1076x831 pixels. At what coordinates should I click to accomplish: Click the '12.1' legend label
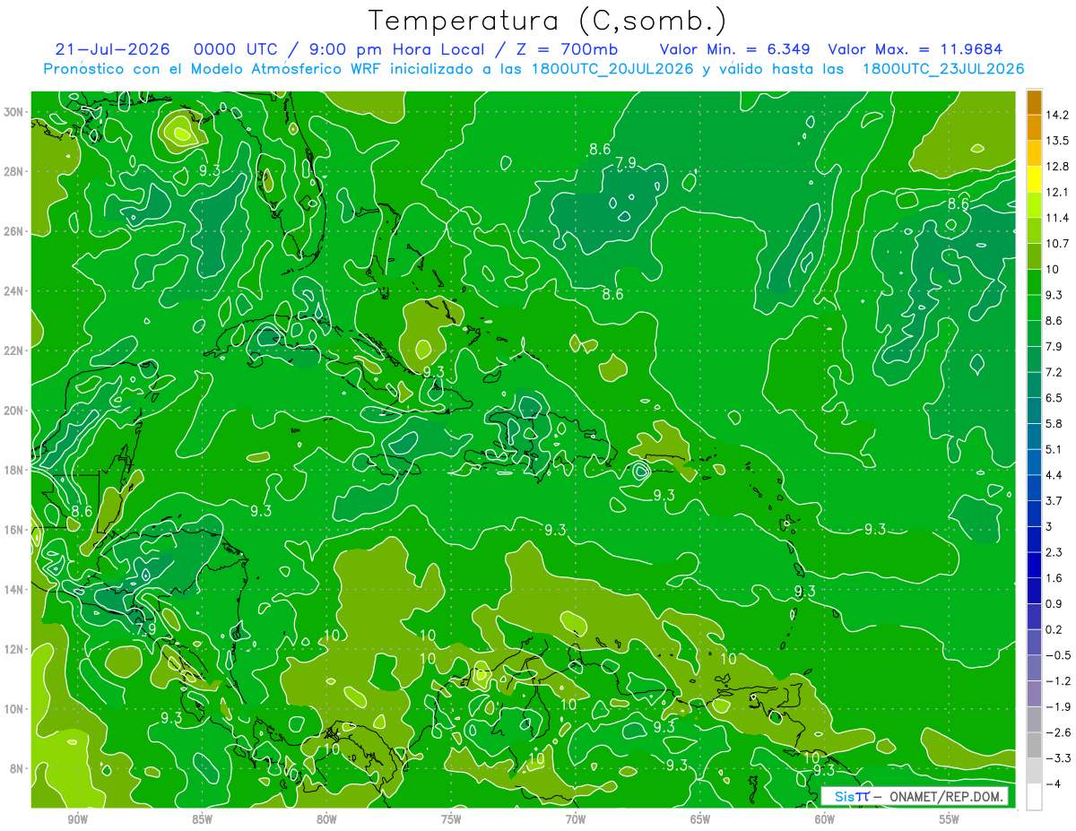tap(1058, 192)
